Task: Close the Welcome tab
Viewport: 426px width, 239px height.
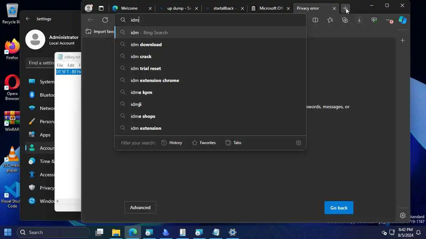Action: 150,8
